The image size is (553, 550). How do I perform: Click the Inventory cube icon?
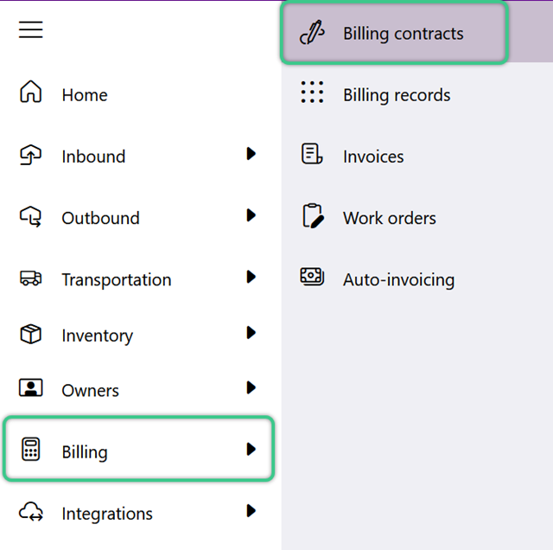click(x=31, y=334)
